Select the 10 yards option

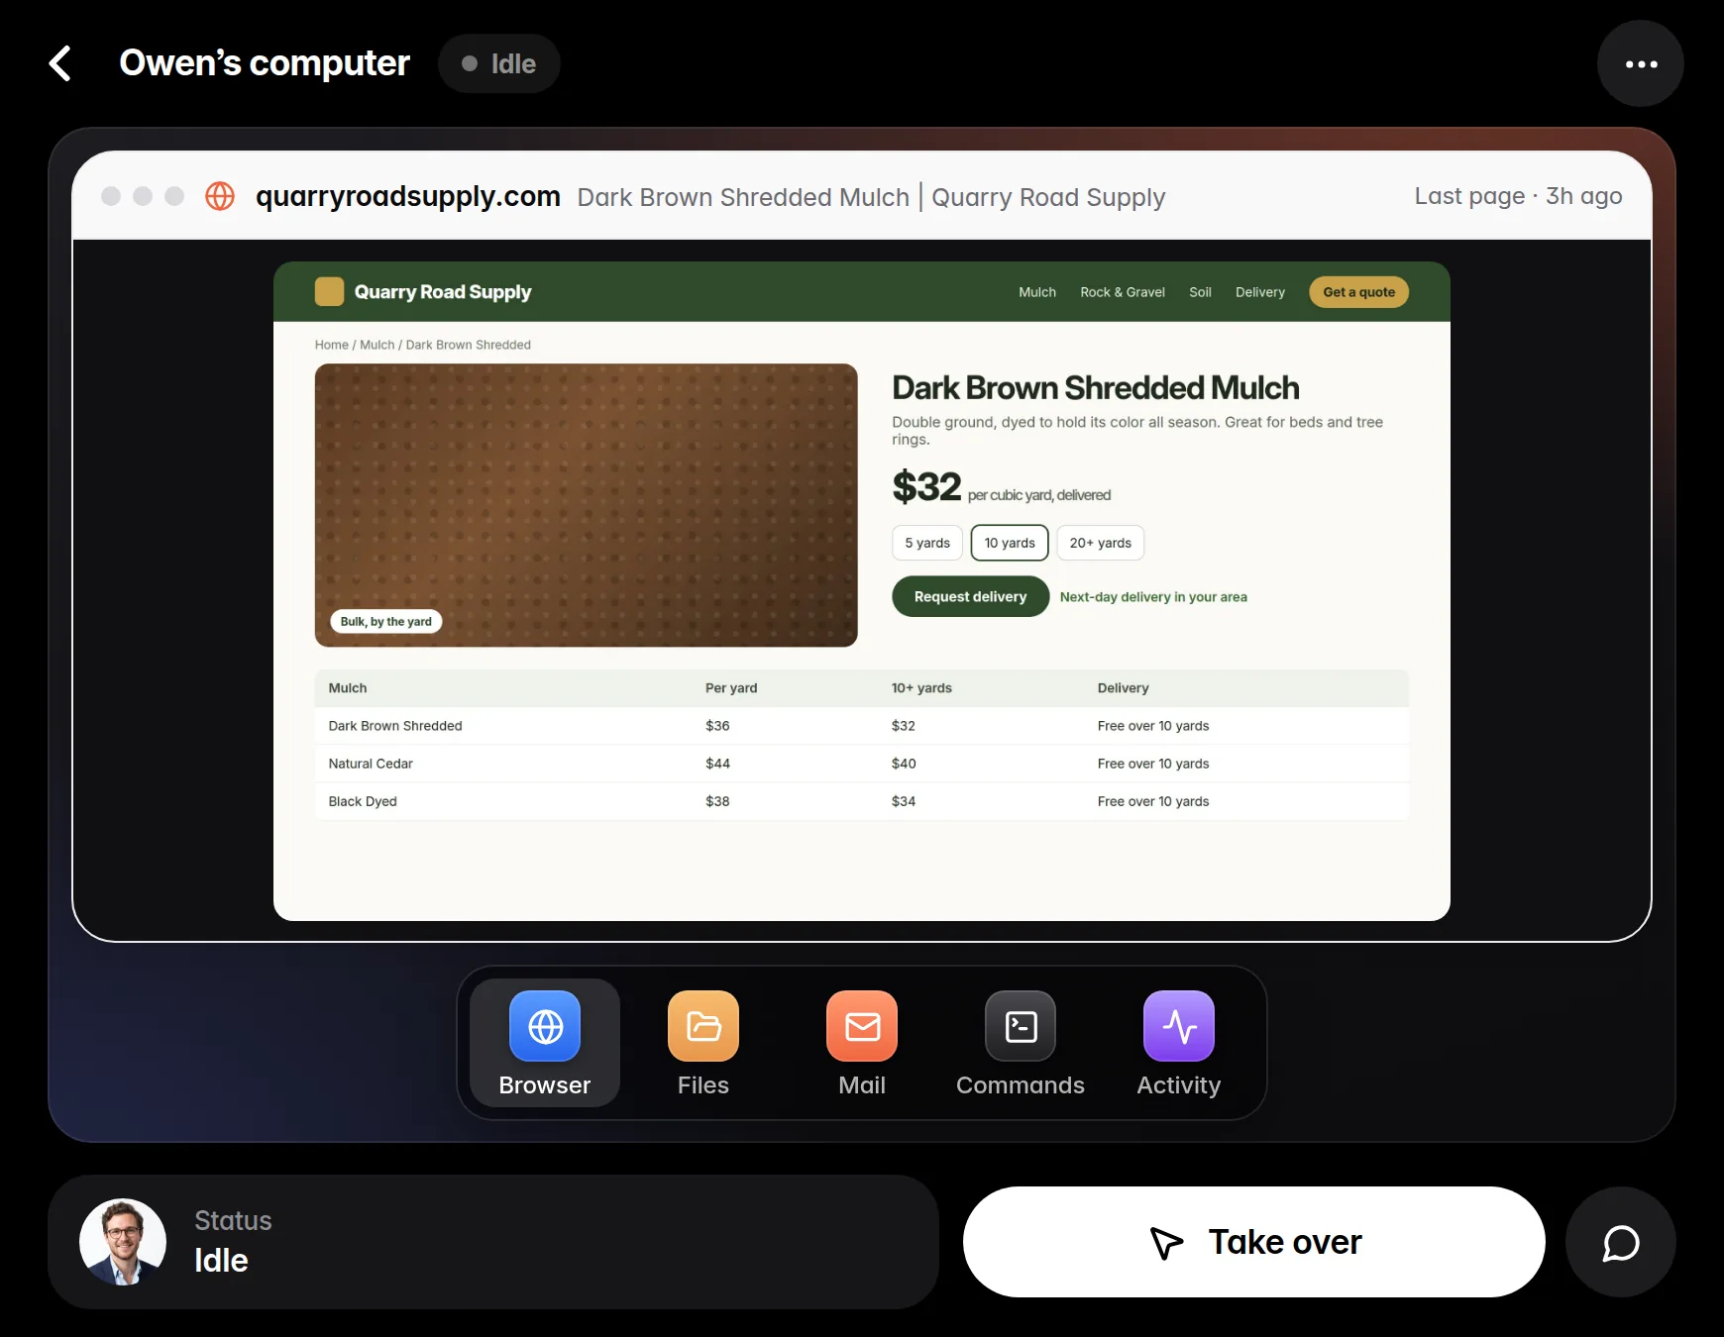(x=1010, y=543)
